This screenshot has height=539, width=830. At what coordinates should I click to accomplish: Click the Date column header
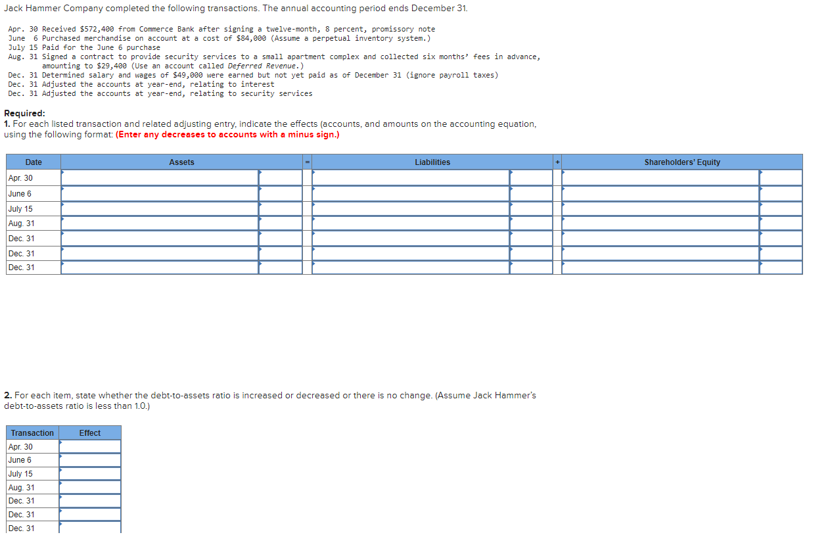[33, 162]
